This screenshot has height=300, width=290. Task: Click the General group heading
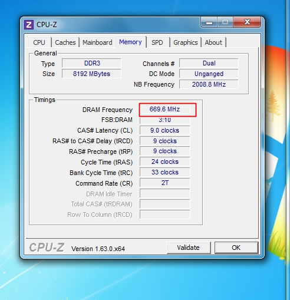point(45,53)
